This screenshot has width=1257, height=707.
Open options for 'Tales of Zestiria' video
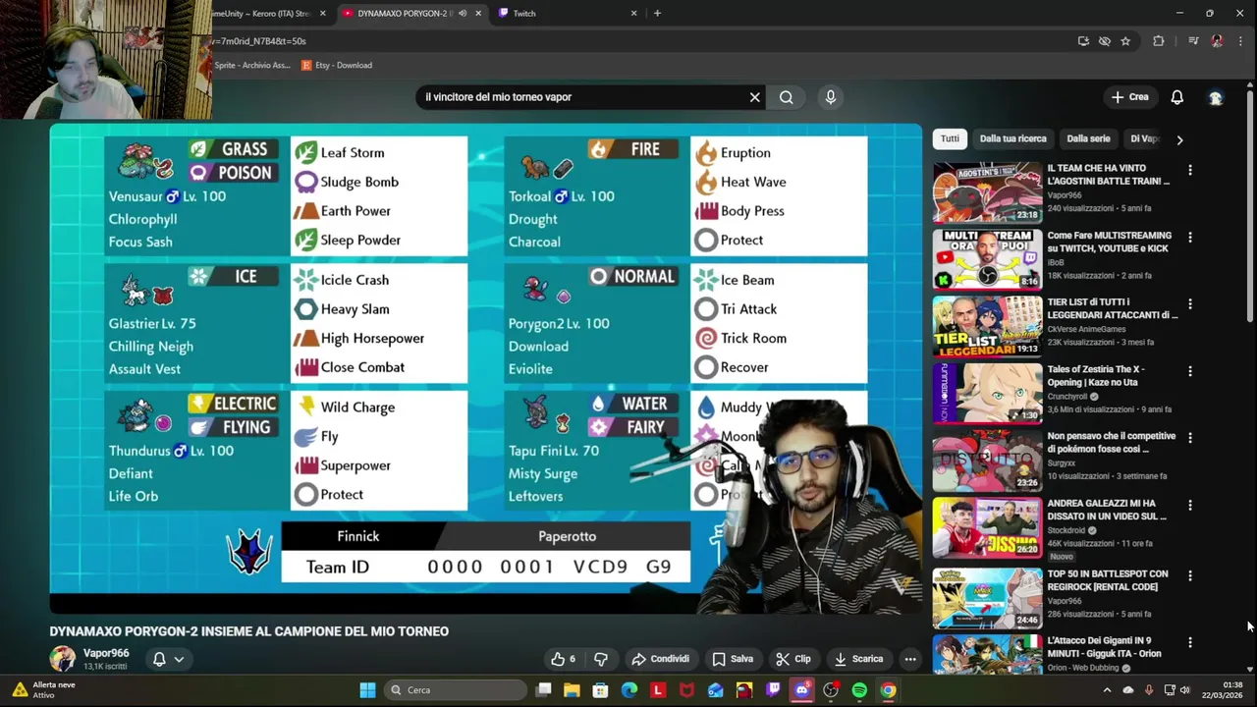(1189, 371)
